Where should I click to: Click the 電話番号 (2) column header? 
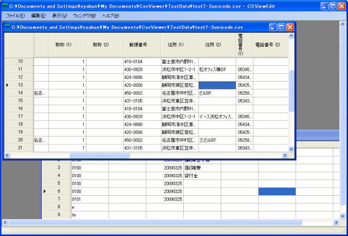[x=270, y=45]
